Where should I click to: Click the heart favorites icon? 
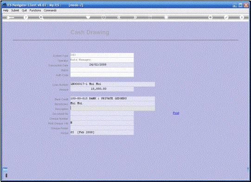88,17
